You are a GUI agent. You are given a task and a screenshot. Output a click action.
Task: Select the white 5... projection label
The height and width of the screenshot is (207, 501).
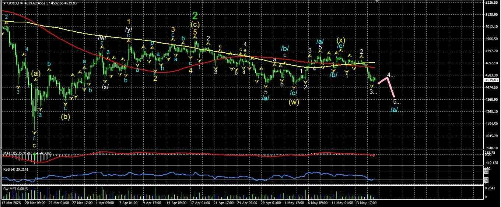click(x=396, y=101)
